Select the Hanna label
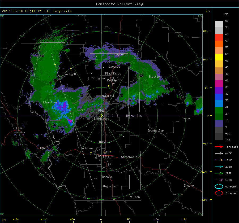Screen dimensions: 239x223 (186, 118)
